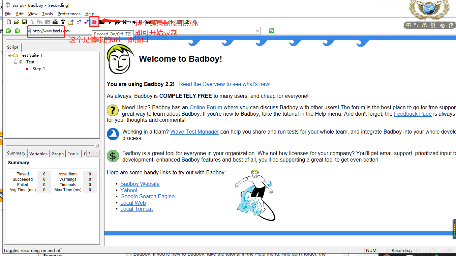Screen dimensions: 456x256
Task: Click the 'Max Time (ms)' label
Action: [68, 190]
